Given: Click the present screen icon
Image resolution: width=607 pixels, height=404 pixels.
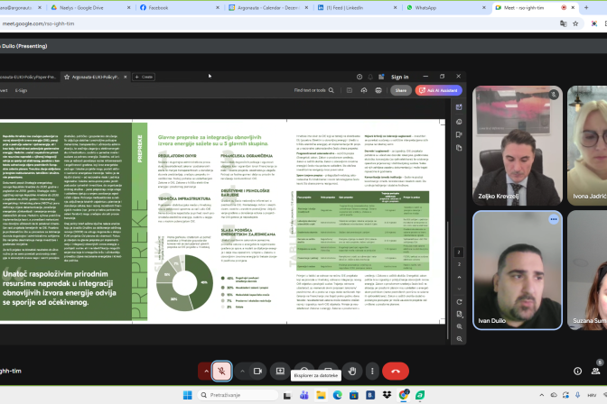Looking at the screenshot, I should [280, 371].
